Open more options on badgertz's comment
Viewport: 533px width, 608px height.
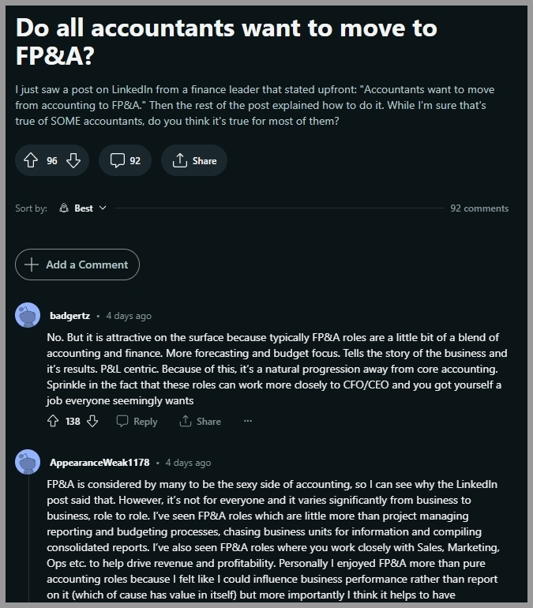click(x=248, y=421)
